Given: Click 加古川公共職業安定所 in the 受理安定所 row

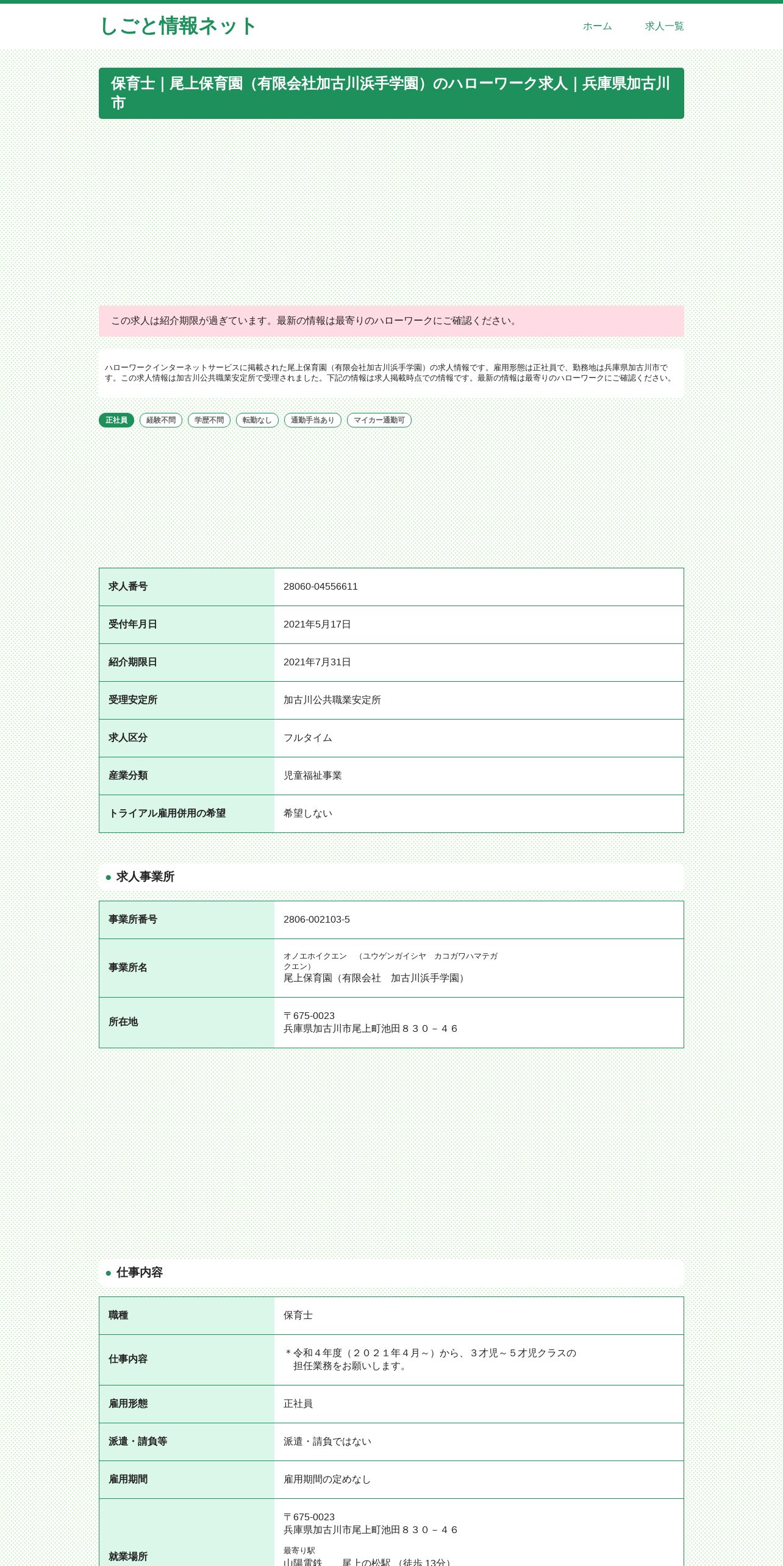Looking at the screenshot, I should coord(332,700).
